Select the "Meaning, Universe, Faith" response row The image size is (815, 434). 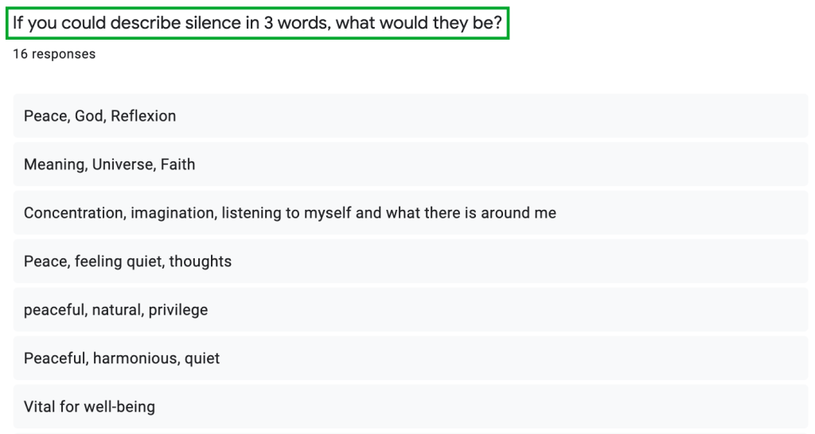point(410,165)
